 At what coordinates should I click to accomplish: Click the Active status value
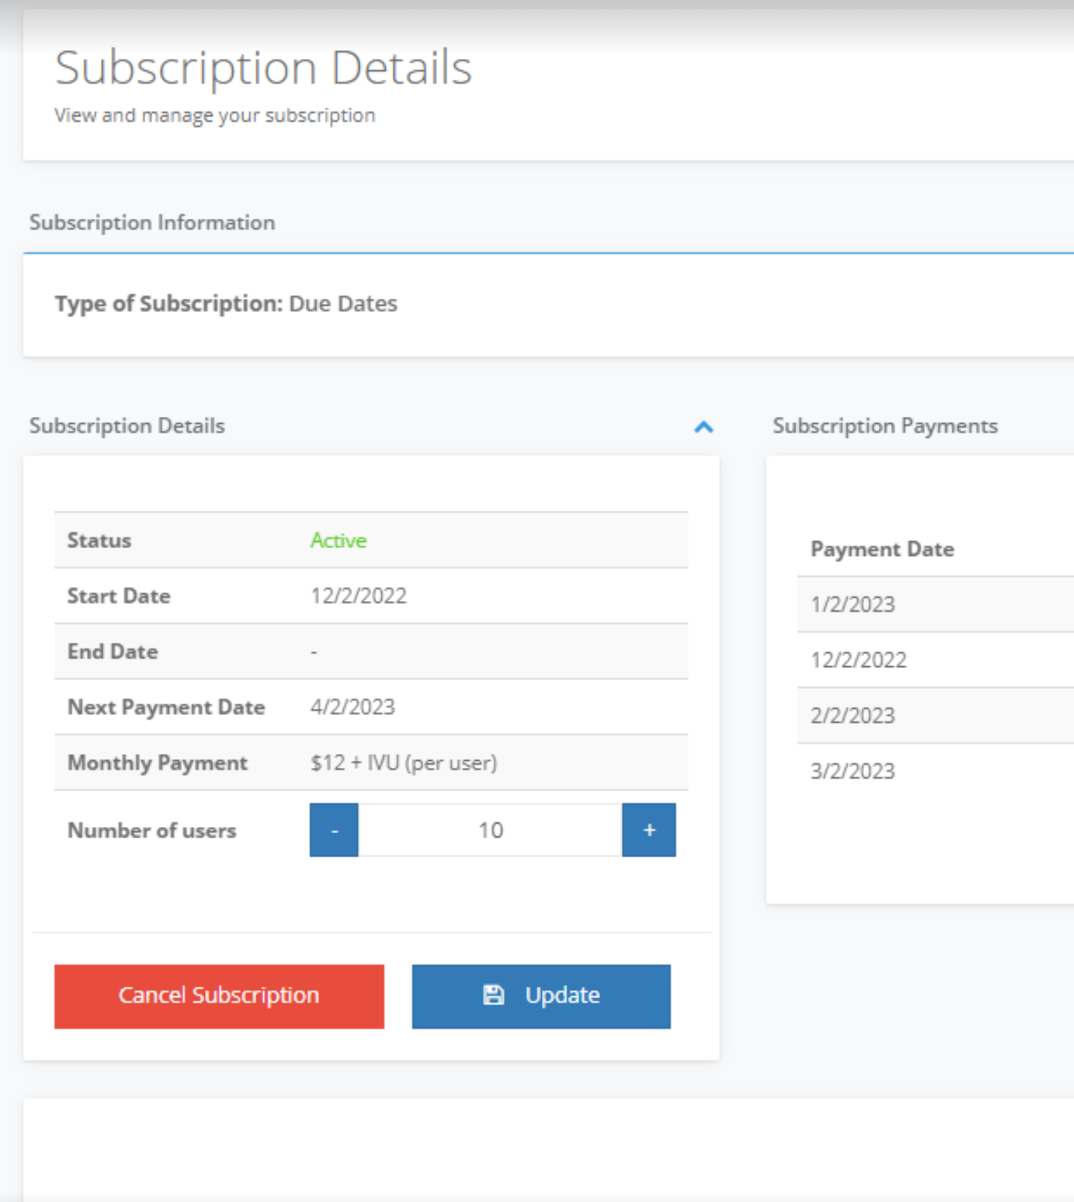point(338,541)
